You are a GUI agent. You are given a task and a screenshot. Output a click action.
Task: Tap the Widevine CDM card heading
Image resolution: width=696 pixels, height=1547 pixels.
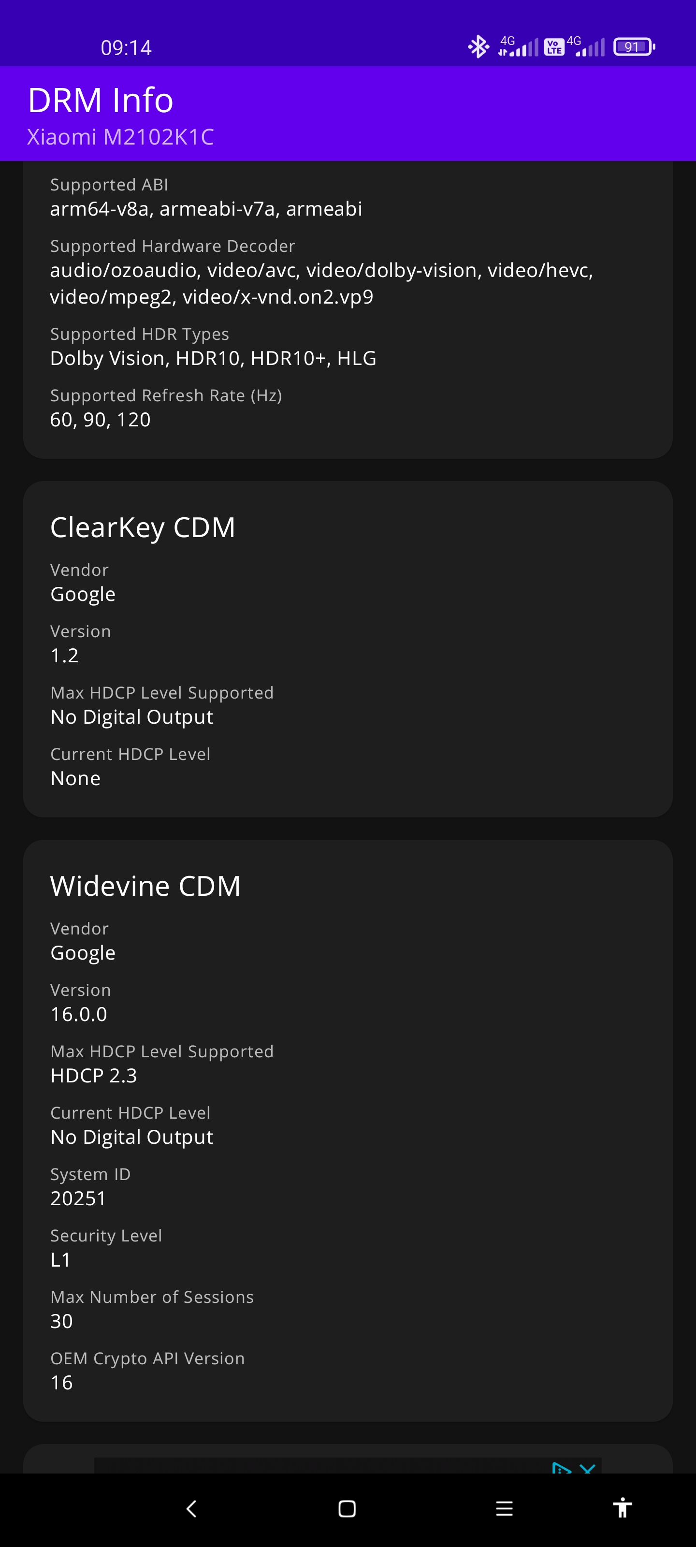point(145,886)
